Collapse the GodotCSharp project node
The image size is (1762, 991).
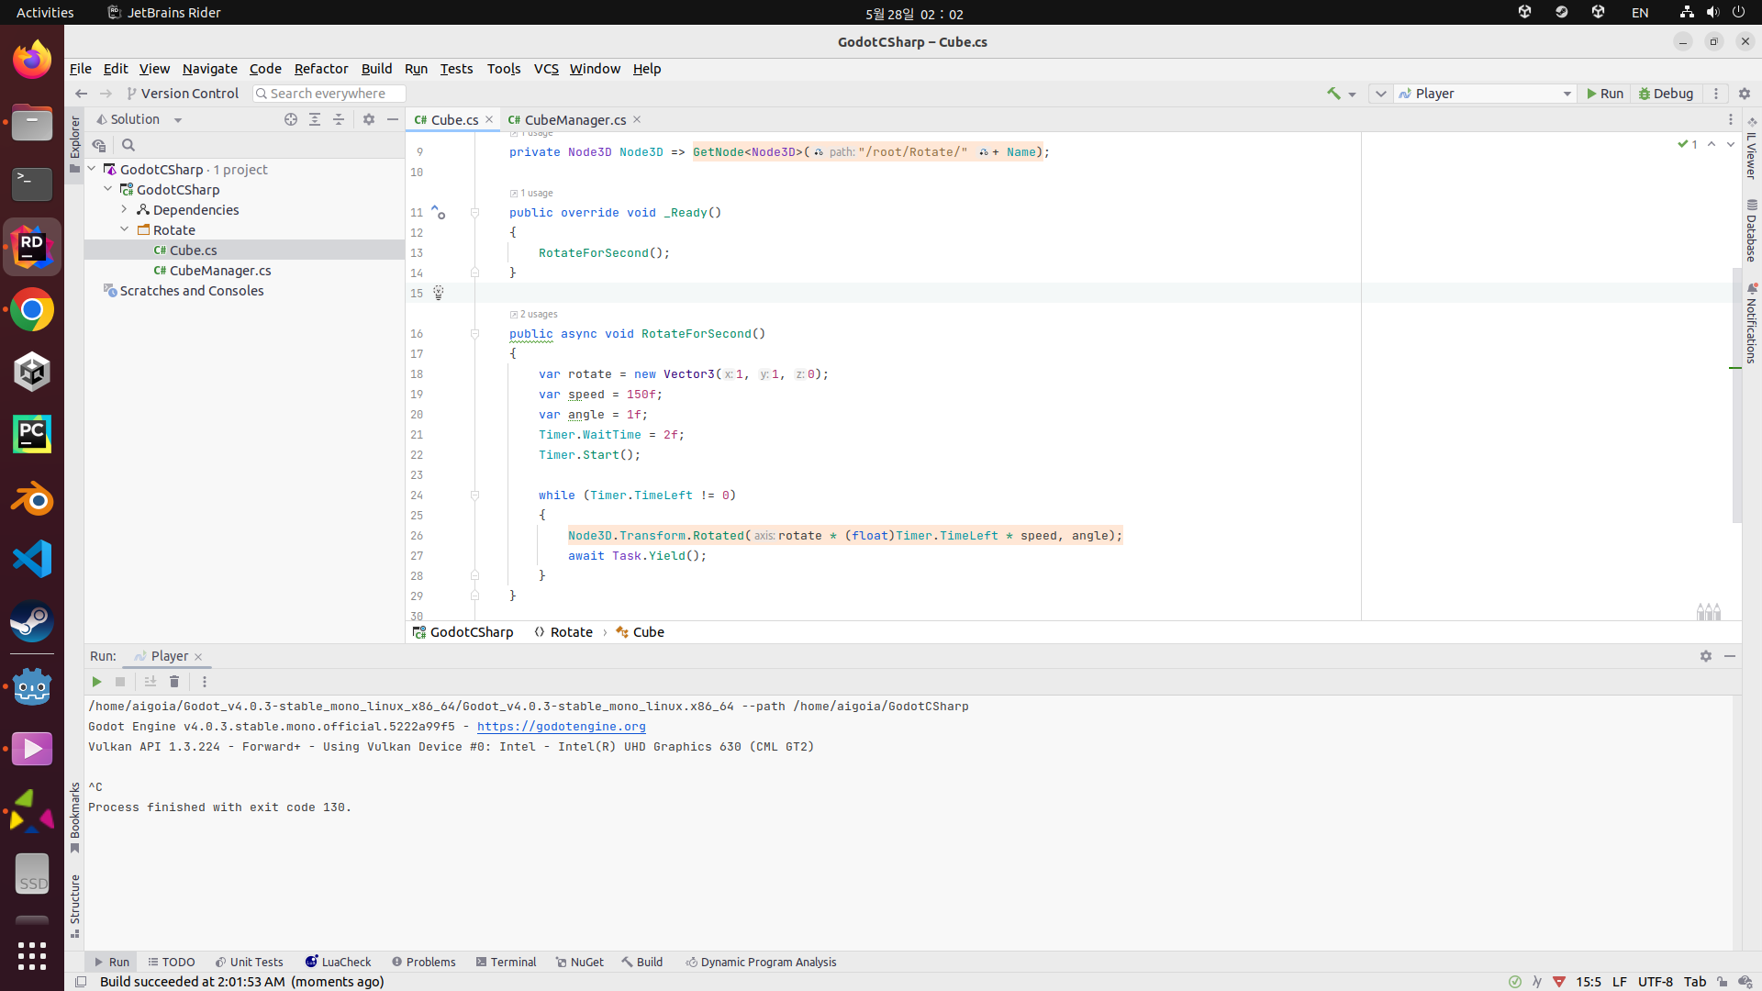tap(108, 189)
